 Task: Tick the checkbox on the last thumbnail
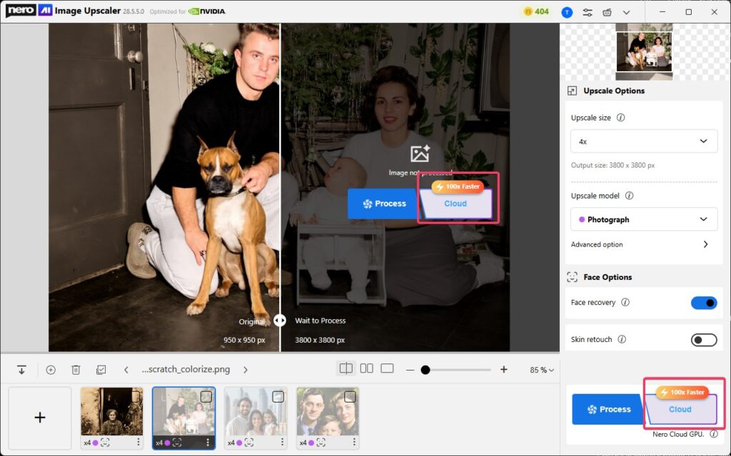coord(350,396)
